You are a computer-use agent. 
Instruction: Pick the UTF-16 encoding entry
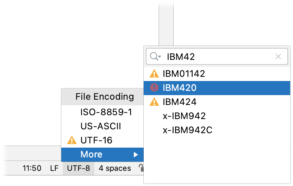point(96,140)
